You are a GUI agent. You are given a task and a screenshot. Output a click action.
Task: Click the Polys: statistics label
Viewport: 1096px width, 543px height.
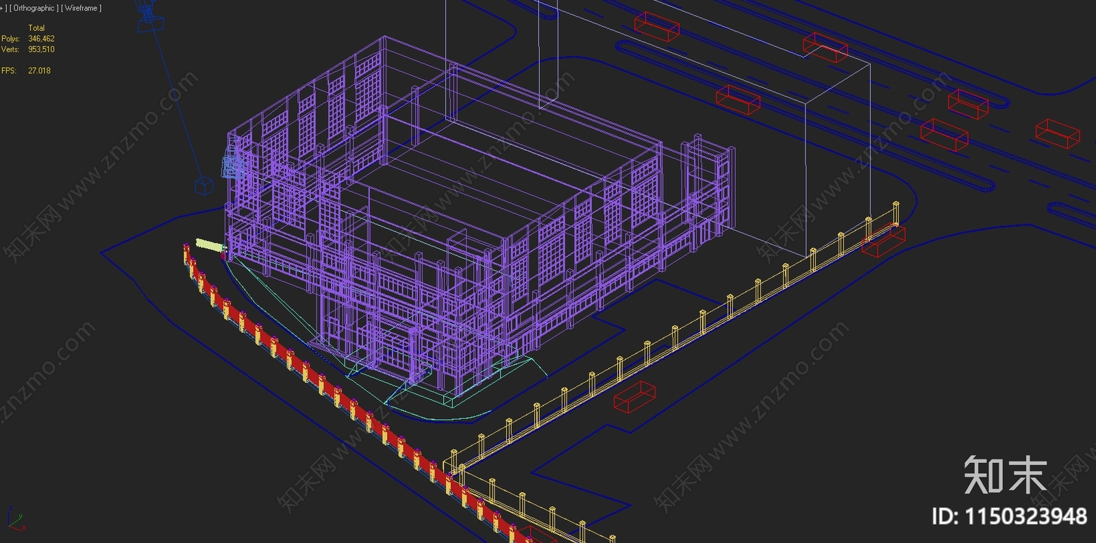10,39
